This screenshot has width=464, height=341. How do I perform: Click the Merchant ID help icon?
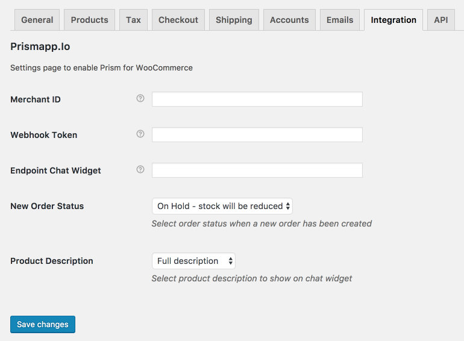tap(140, 98)
